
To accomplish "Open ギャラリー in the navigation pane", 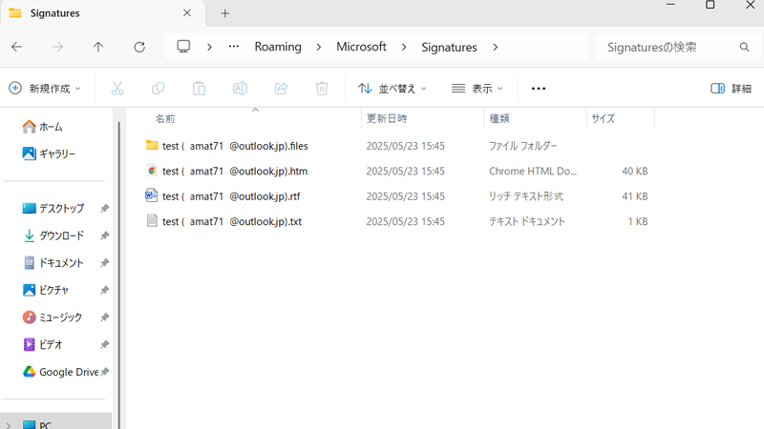I will click(49, 154).
